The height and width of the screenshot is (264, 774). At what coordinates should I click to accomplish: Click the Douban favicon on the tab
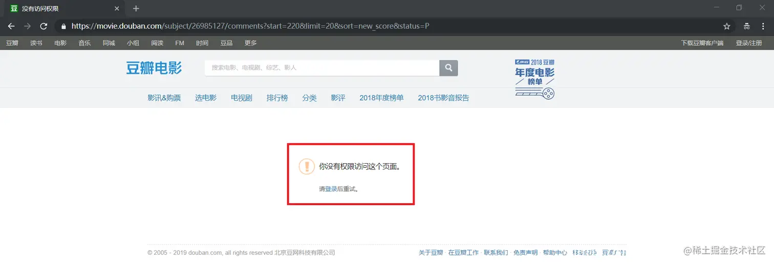click(x=14, y=9)
